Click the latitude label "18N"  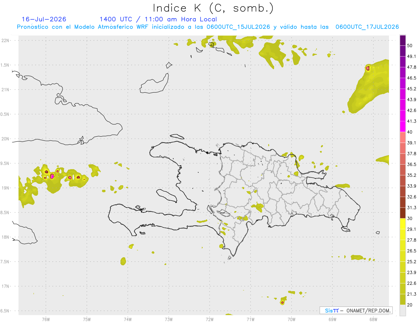tap(6, 237)
